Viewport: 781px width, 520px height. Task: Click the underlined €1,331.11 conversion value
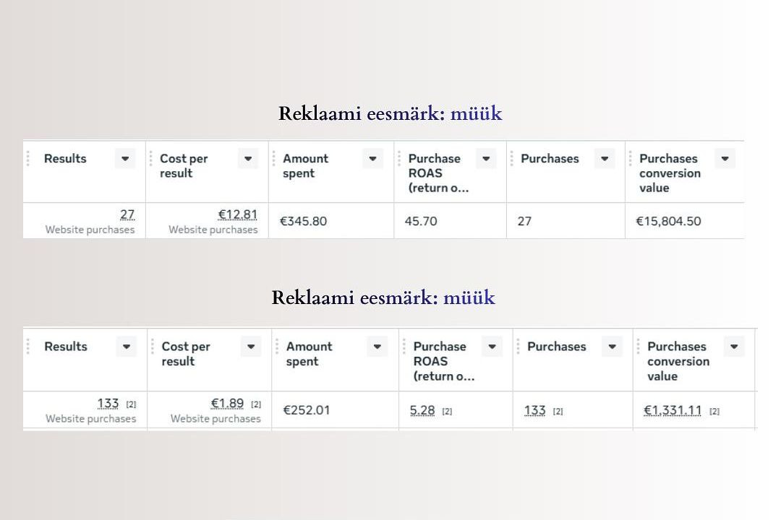click(x=673, y=409)
